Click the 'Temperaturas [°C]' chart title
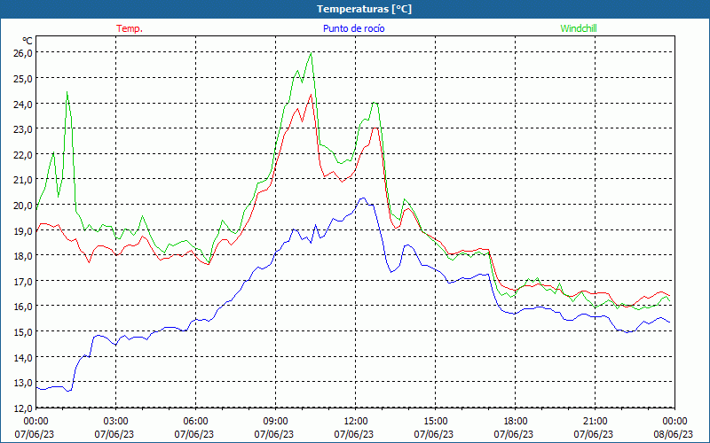Viewport: 710px width, 443px height. click(x=364, y=9)
